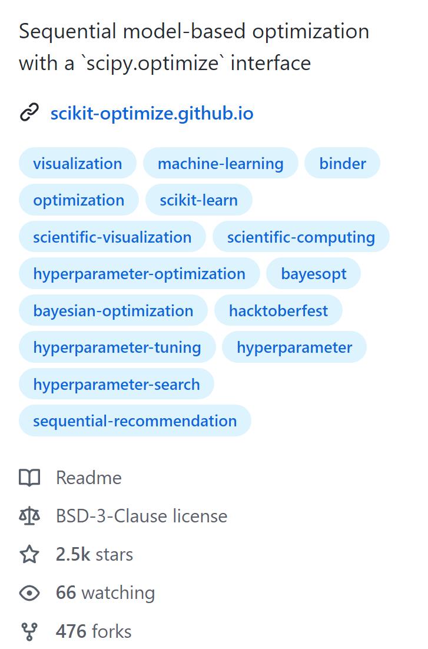The width and height of the screenshot is (428, 649).
Task: Click the eye icon beside 66 watching
Action: [x=29, y=592]
